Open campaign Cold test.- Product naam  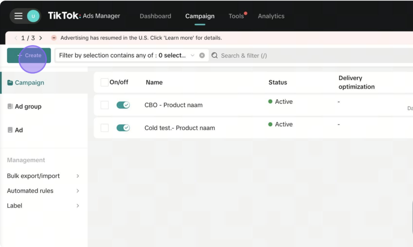click(x=179, y=128)
